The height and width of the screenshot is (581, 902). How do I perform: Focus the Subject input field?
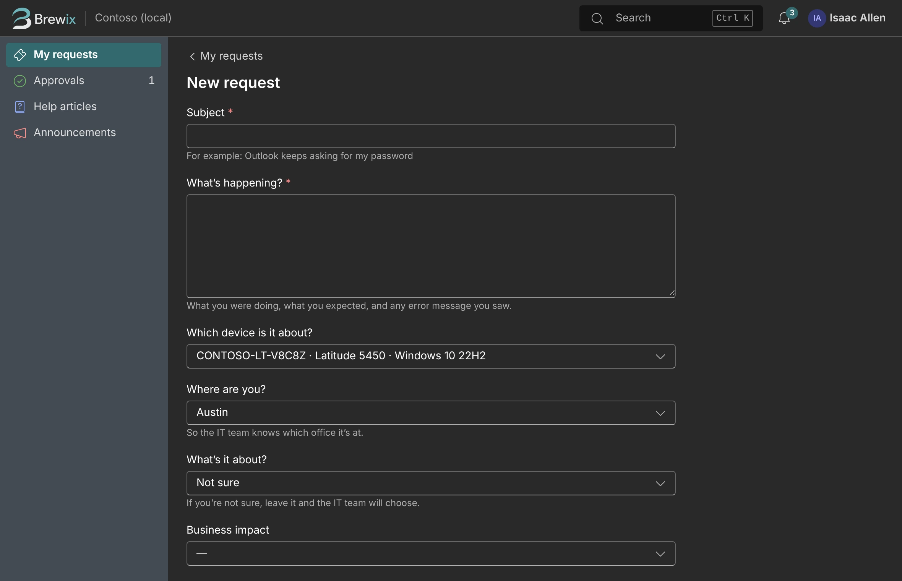coord(431,136)
